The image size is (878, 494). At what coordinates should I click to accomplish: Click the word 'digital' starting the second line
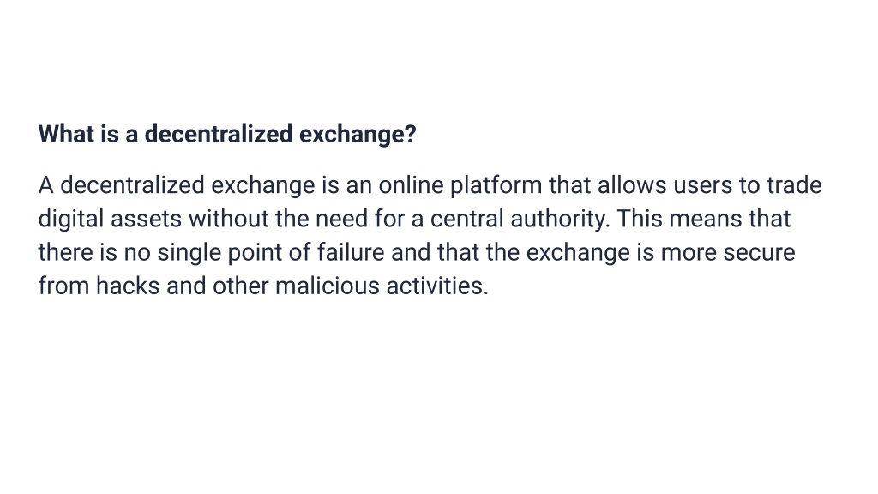pos(71,220)
